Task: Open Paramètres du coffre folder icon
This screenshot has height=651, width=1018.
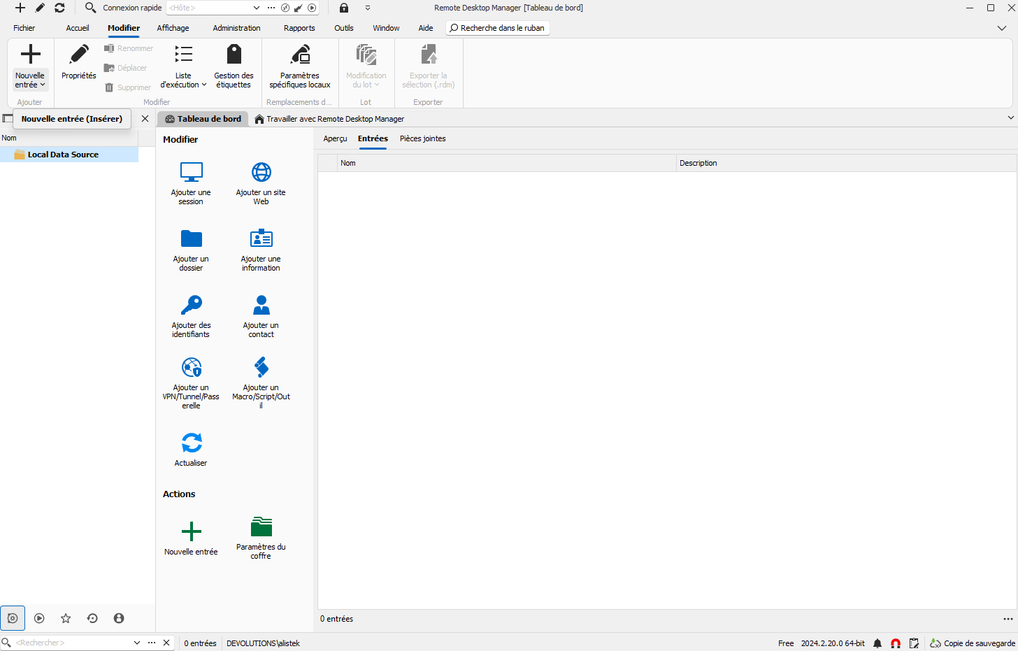Action: point(261,527)
